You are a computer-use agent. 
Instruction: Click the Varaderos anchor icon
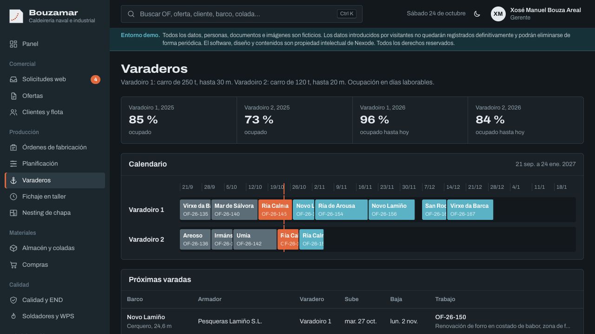pos(13,180)
